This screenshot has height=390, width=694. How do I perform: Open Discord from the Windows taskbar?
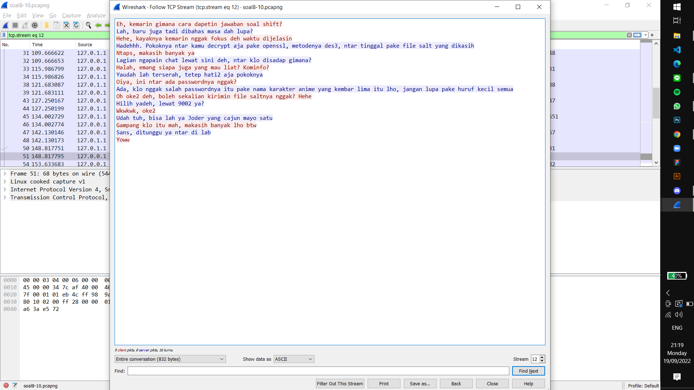677,191
